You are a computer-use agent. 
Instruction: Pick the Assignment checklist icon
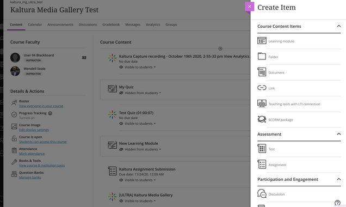[x=262, y=165]
